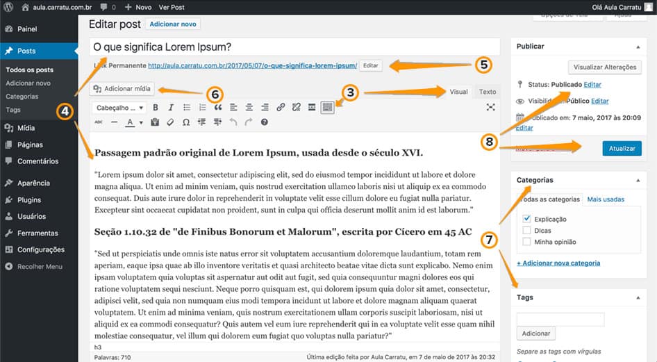This screenshot has width=657, height=362.
Task: Remove link with the unlink icon
Action: point(297,108)
